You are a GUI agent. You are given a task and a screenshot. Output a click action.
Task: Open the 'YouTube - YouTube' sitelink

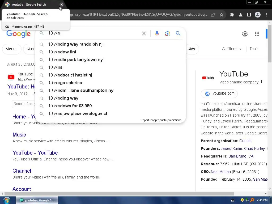[35, 153]
